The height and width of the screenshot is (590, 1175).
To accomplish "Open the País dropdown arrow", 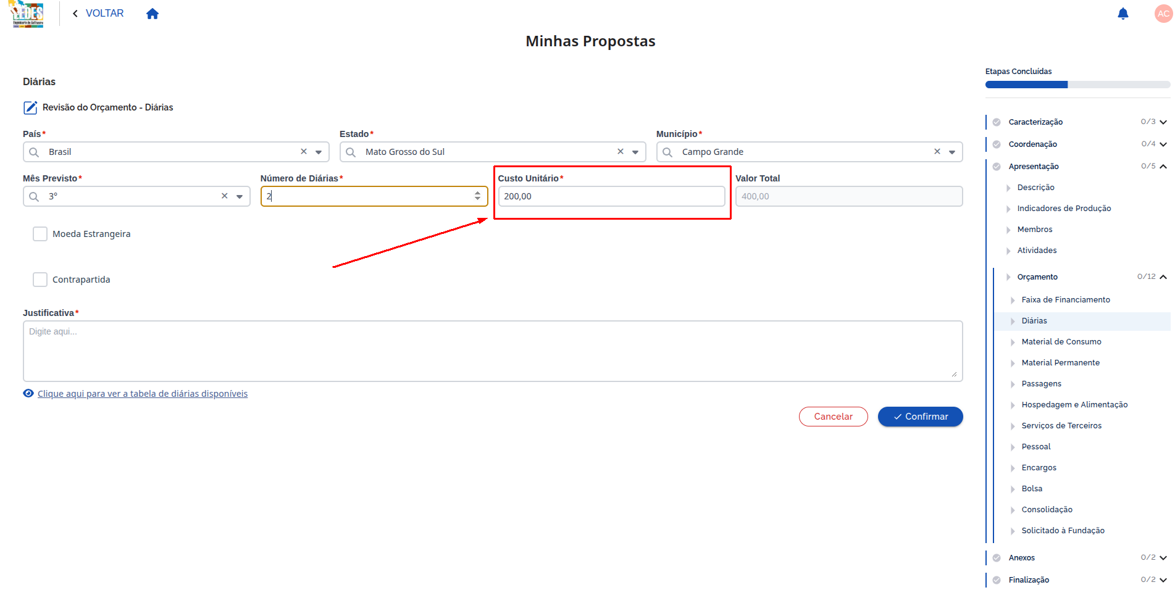I will pyautogui.click(x=319, y=152).
